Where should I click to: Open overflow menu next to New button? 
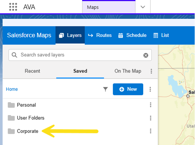(x=150, y=89)
